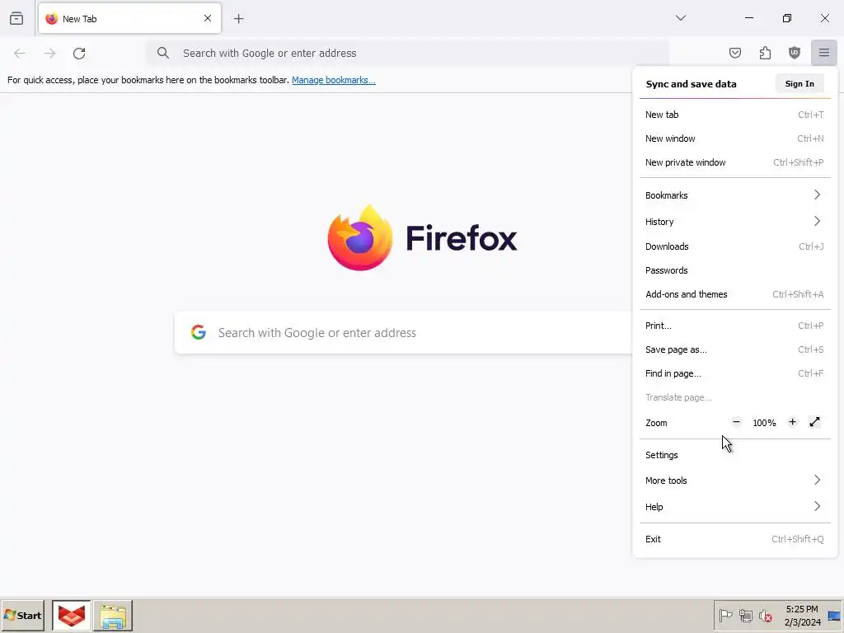Choose New window menu entry
Screen dimensions: 844x633
tap(734, 138)
